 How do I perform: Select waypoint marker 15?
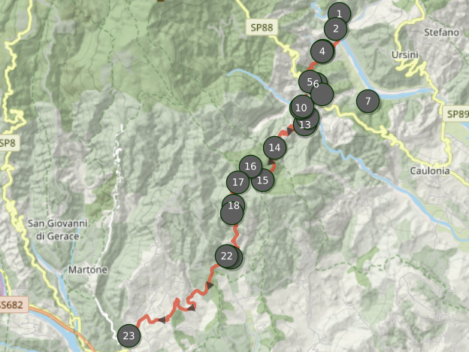(x=262, y=181)
